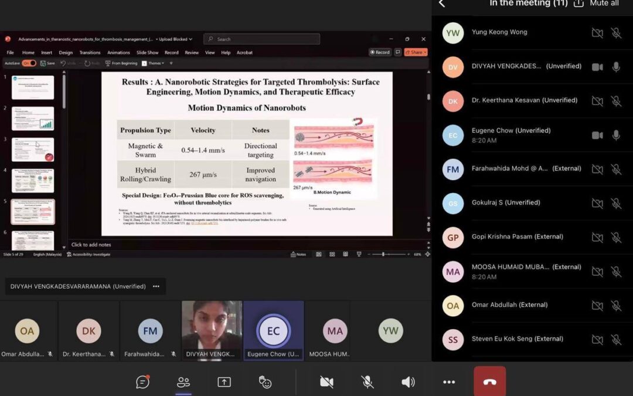Go back using the arrow in participants header
Image resolution: width=633 pixels, height=396 pixels.
click(442, 4)
